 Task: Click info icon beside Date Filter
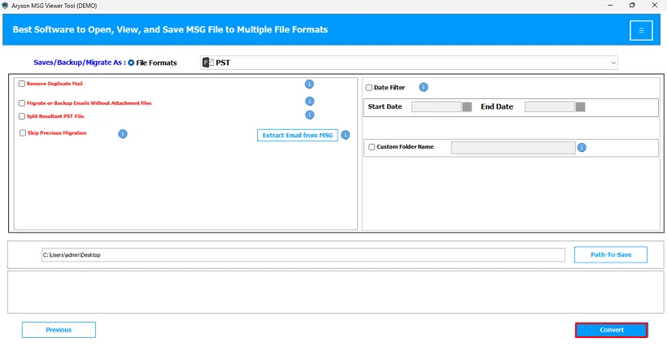pyautogui.click(x=423, y=87)
